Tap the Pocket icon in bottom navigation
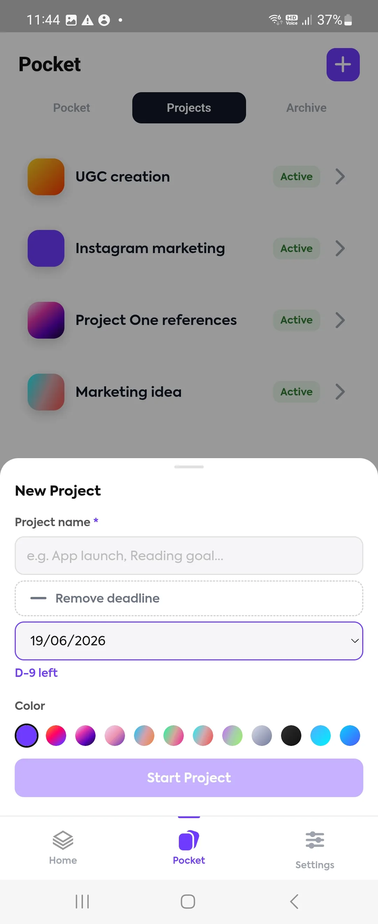This screenshot has height=924, width=378. 189,840
